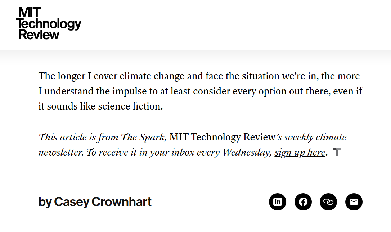
Task: Click the blank white header area
Action: [x=234, y=25]
